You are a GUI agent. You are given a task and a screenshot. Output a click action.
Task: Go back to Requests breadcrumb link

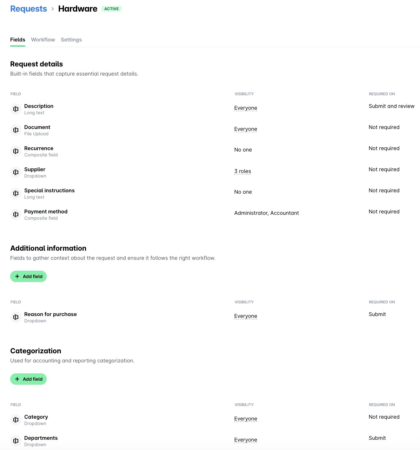click(x=28, y=9)
